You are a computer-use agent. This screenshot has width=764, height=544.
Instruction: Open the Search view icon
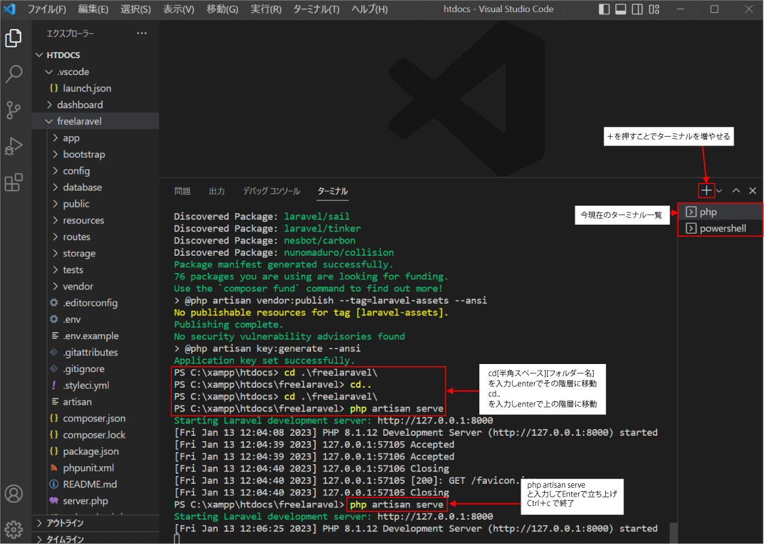[x=14, y=74]
